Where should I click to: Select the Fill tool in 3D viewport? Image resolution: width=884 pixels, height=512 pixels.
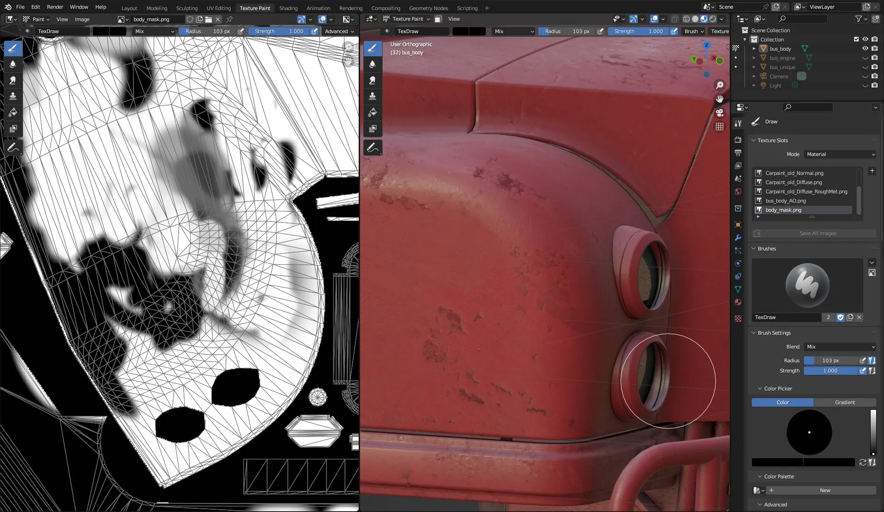point(372,112)
